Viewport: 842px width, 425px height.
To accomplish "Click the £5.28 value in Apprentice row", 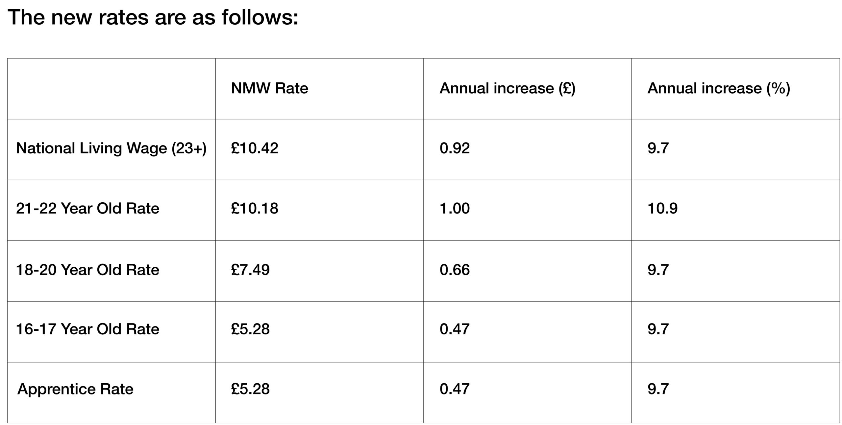I will (x=250, y=389).
